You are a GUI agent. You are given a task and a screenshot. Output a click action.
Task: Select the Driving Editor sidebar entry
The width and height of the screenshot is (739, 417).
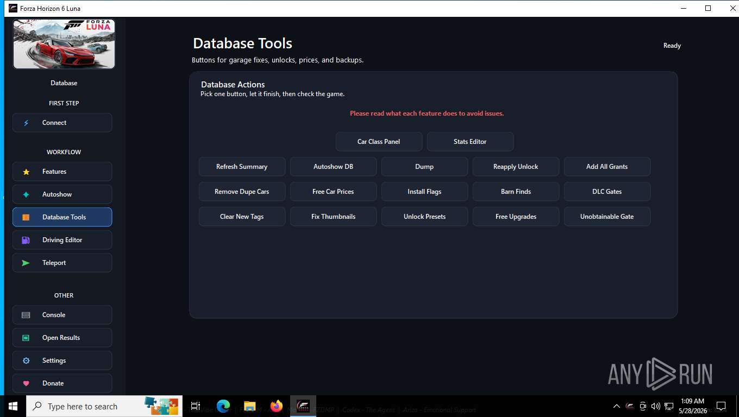click(x=62, y=240)
